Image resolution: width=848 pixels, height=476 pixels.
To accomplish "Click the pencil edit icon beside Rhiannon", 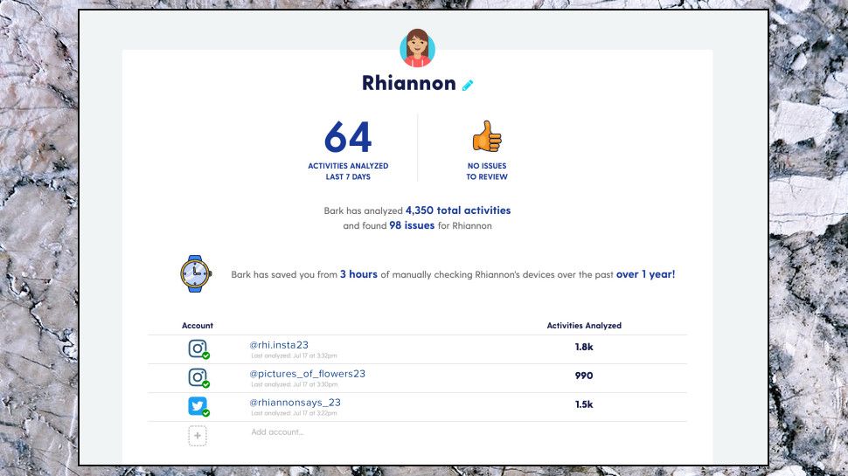I will (x=468, y=85).
